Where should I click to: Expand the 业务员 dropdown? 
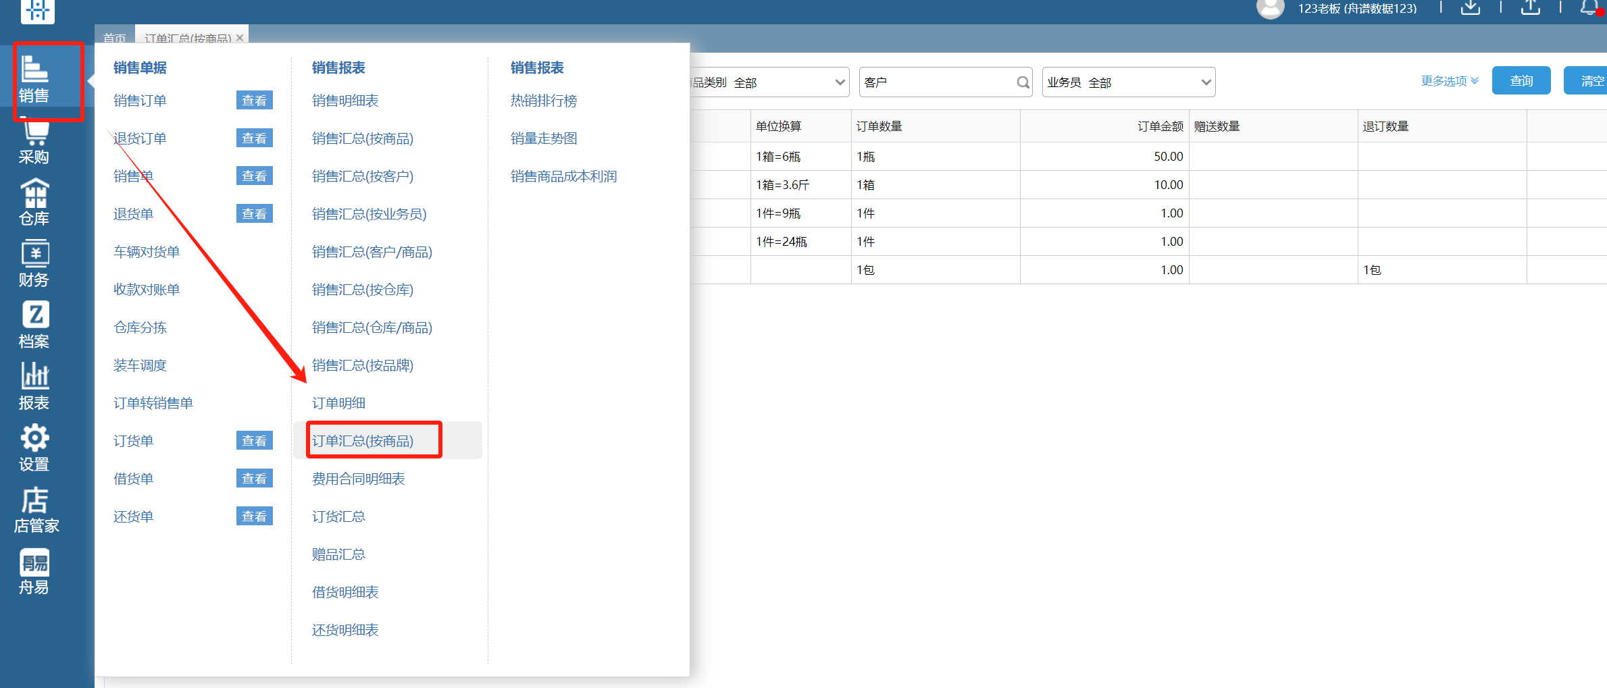click(x=1205, y=82)
